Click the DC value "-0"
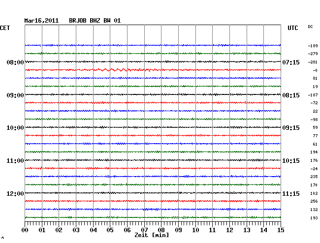 pos(315,70)
